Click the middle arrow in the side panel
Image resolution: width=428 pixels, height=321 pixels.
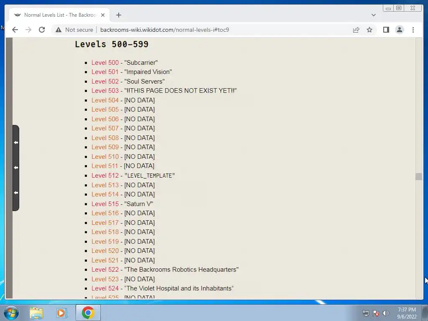click(x=16, y=168)
